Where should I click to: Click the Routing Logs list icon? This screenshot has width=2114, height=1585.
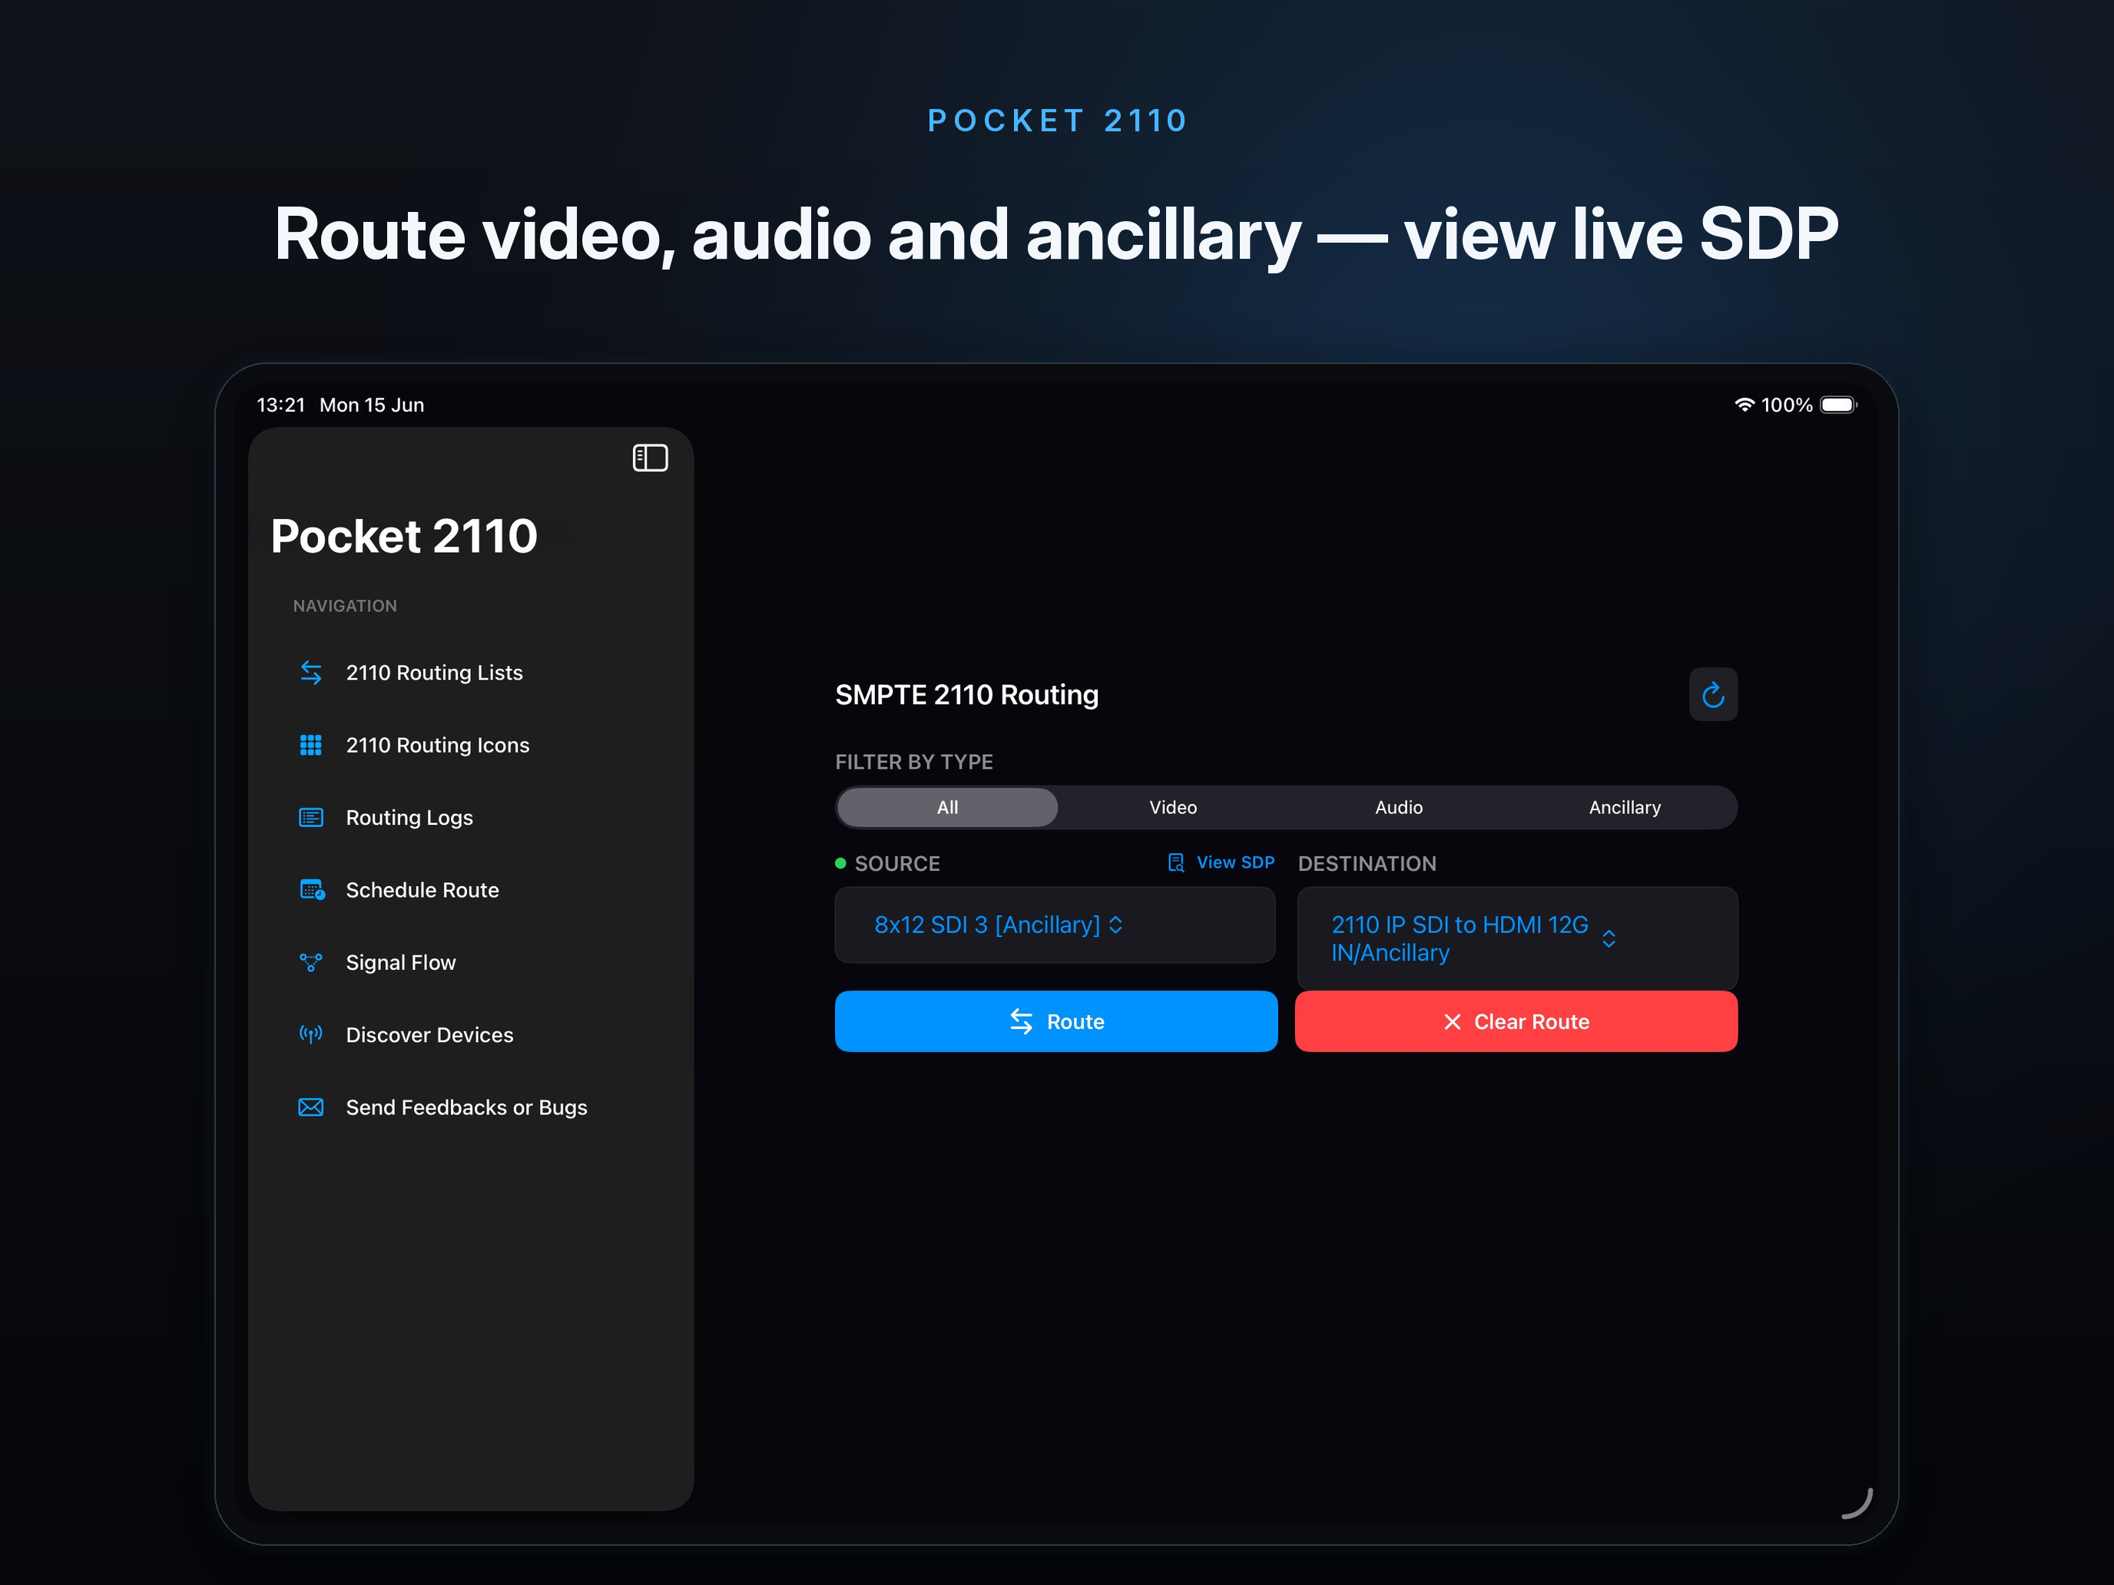[x=310, y=818]
